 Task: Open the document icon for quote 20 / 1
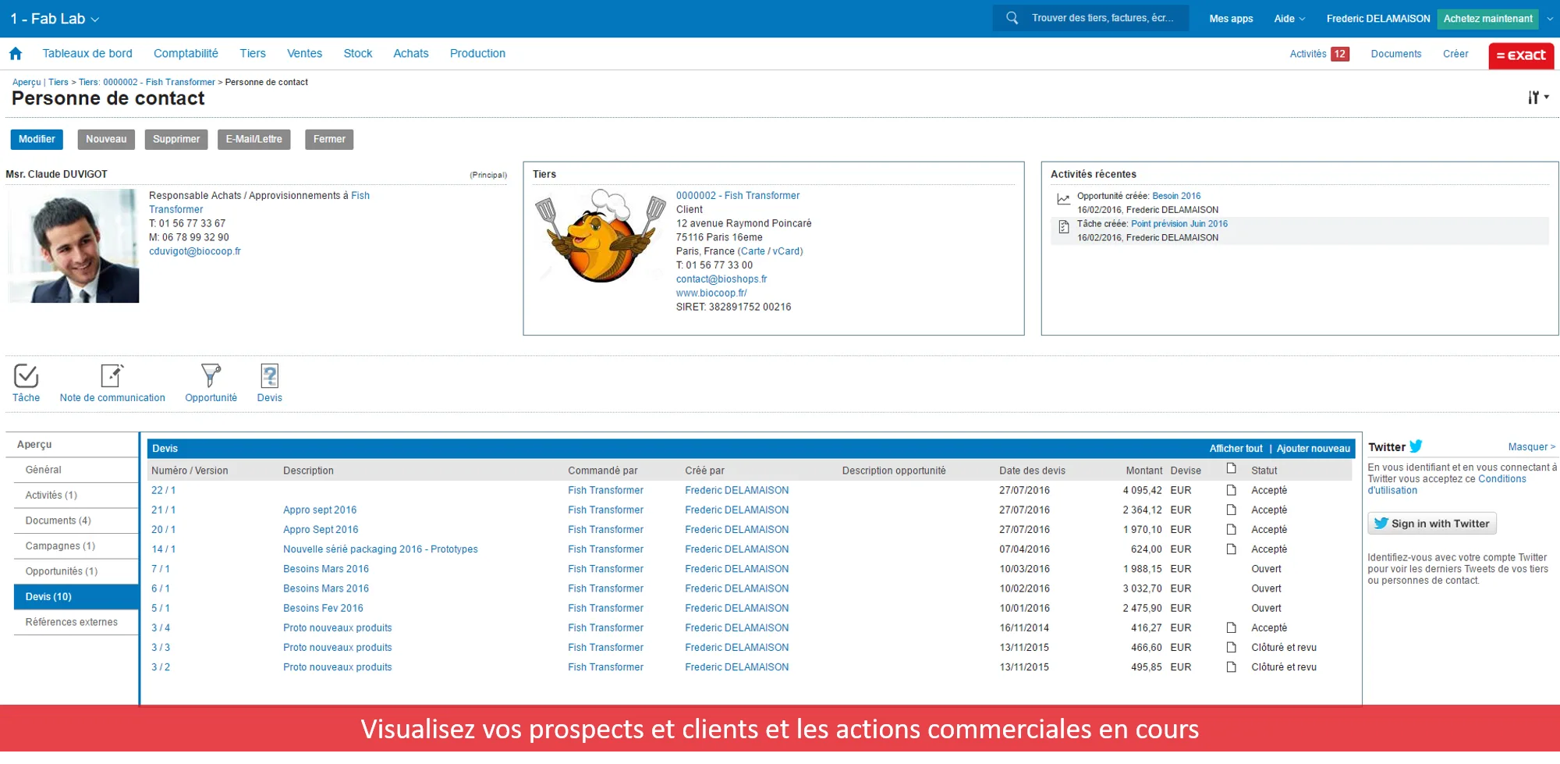[1231, 530]
